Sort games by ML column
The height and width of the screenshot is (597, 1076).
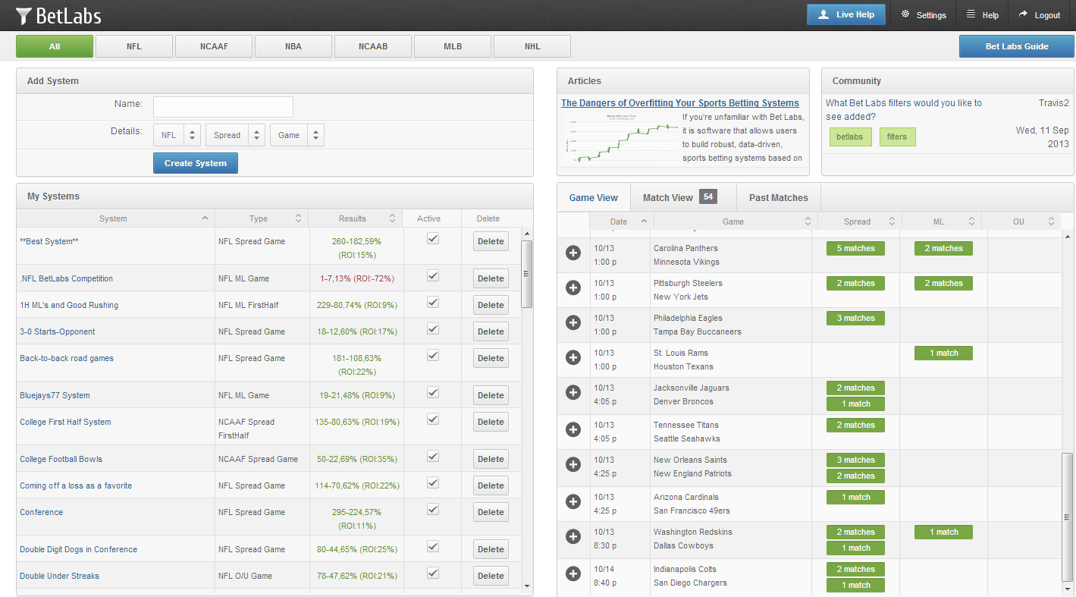(941, 222)
